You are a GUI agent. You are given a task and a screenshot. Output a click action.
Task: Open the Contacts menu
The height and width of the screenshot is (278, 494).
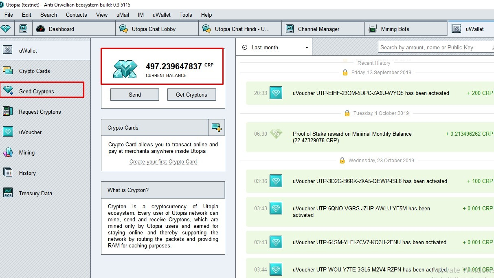[x=77, y=15]
